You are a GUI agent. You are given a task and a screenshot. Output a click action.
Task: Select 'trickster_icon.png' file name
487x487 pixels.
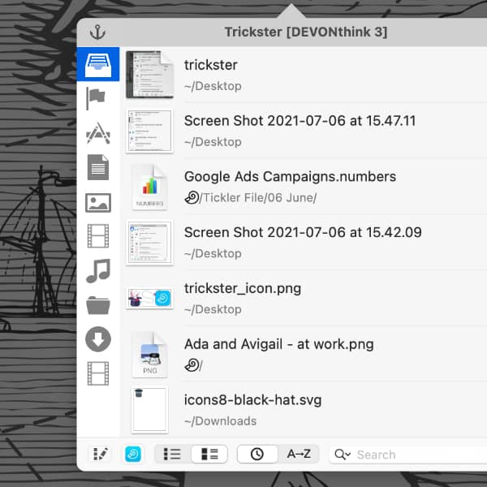(x=243, y=288)
